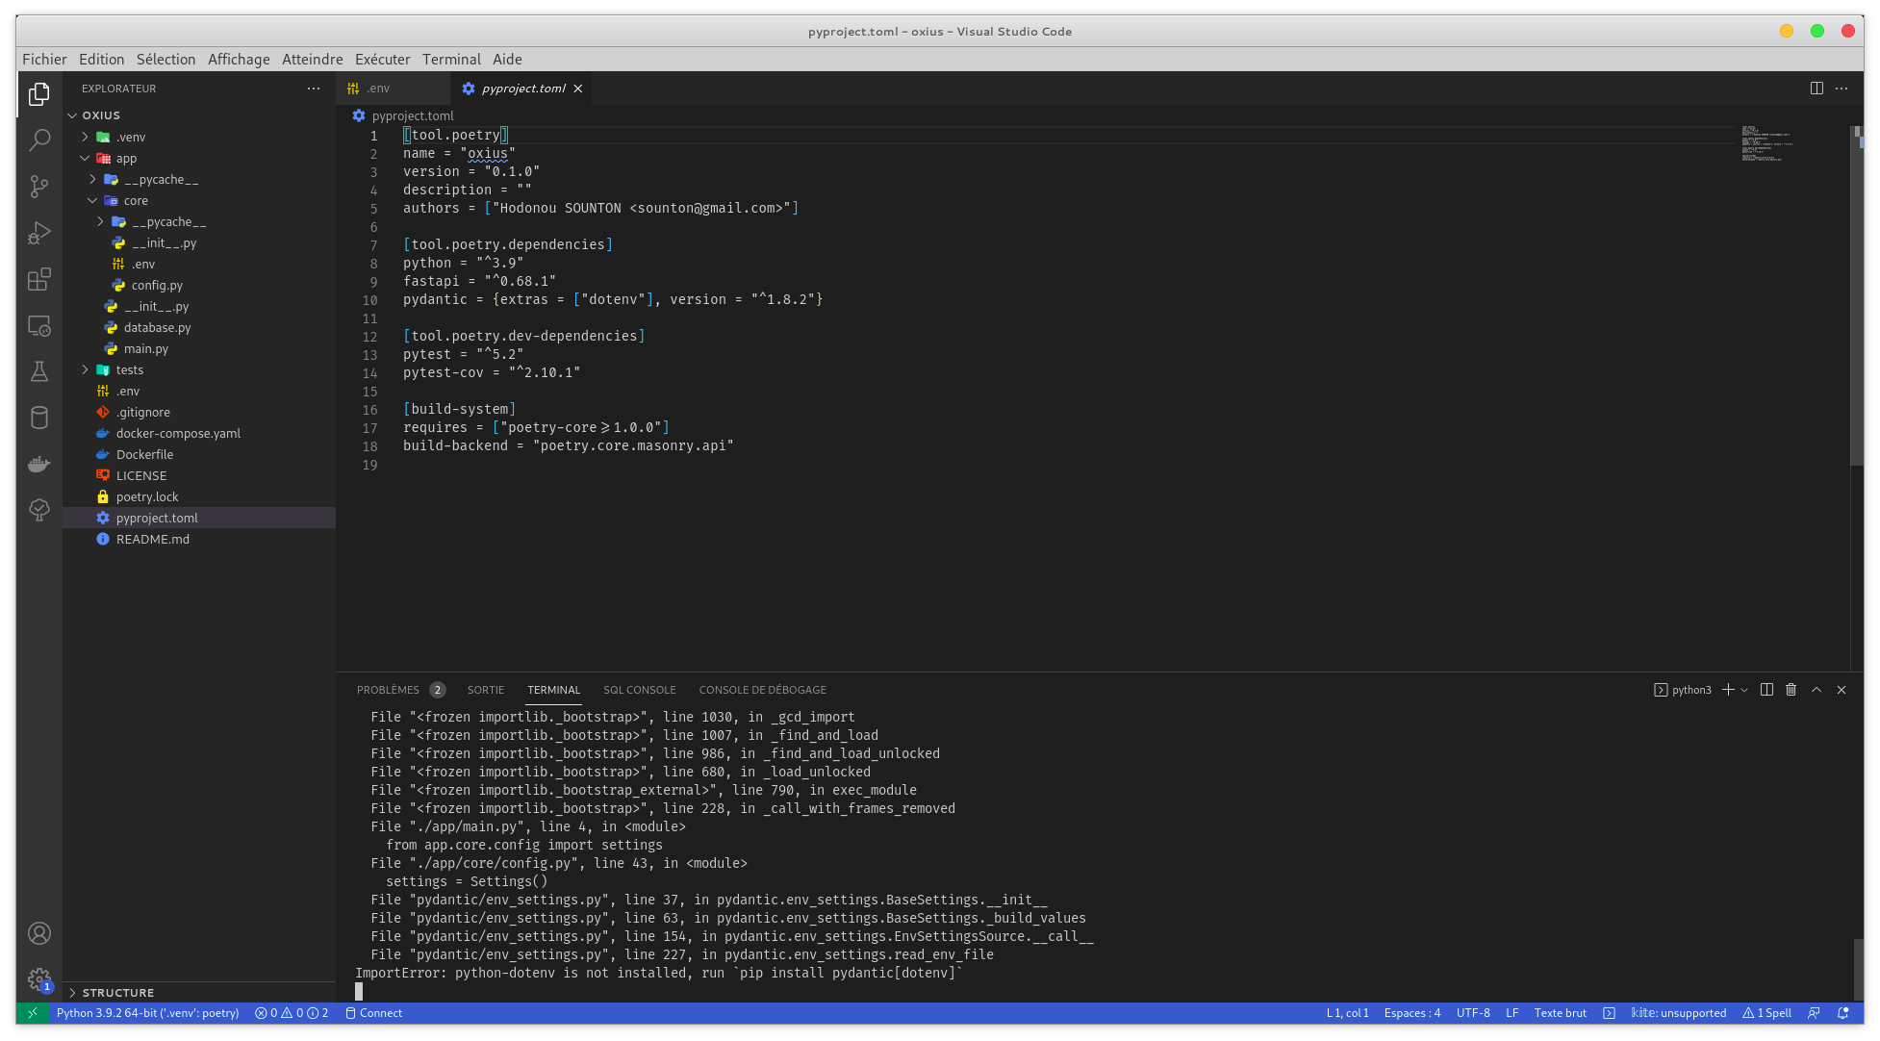Click the editor minimap preview
The image size is (1880, 1041).
point(1766,144)
